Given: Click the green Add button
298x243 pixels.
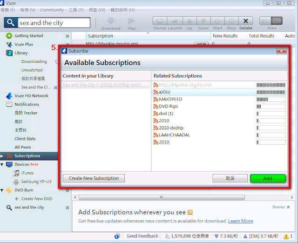Looking at the screenshot, I should click(x=268, y=178).
